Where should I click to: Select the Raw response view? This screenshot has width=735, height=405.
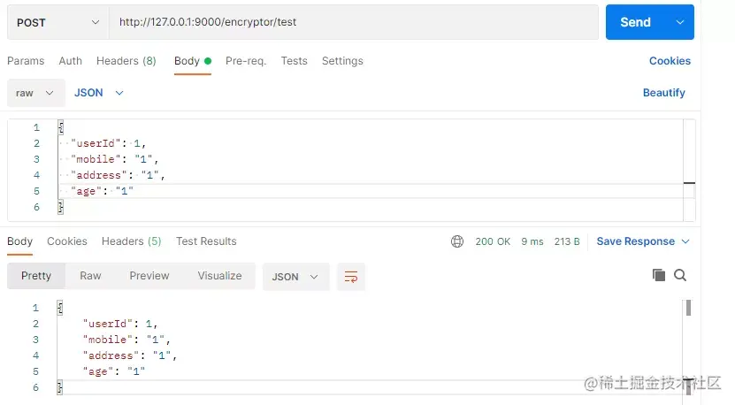click(x=90, y=276)
